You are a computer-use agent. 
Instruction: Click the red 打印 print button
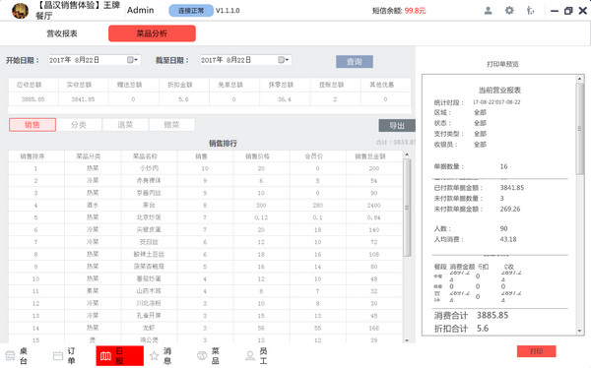[x=537, y=351]
